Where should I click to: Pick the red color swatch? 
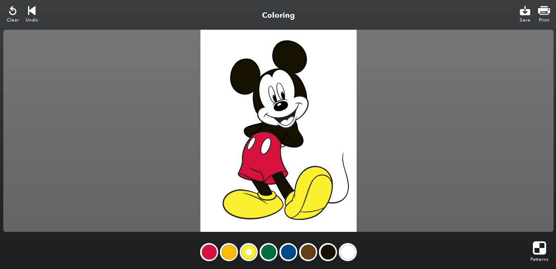tap(209, 252)
